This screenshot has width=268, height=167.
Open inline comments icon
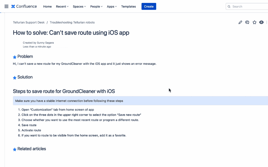click(x=247, y=22)
